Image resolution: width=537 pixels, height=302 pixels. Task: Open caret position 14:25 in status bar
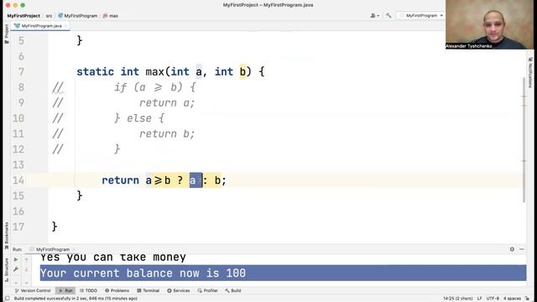[458, 299]
